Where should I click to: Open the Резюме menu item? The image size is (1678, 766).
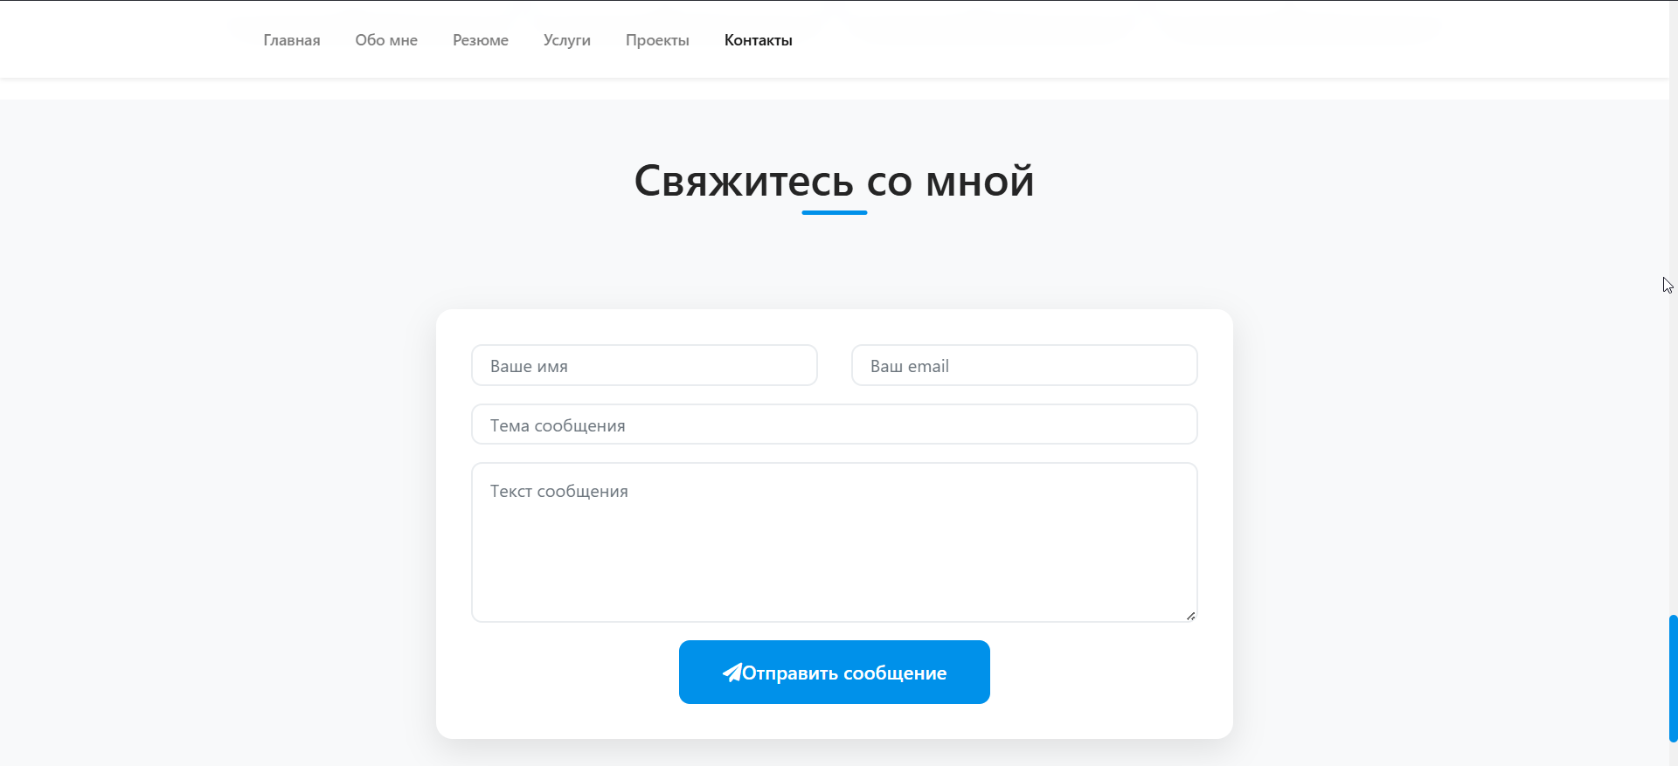[481, 40]
